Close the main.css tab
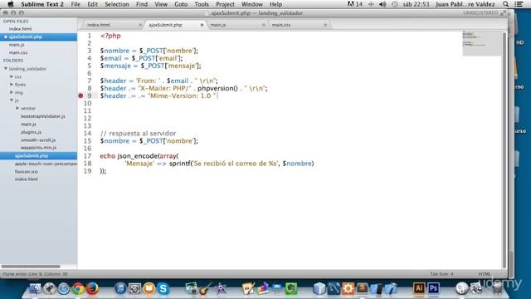 (325, 25)
